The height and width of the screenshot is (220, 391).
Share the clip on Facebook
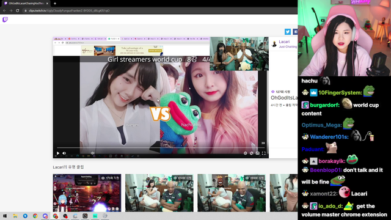click(x=295, y=32)
